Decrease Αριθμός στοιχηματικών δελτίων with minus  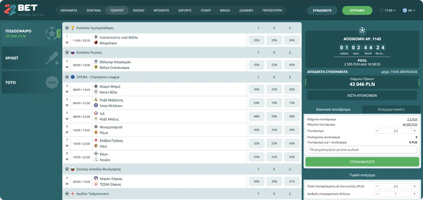(x=377, y=194)
